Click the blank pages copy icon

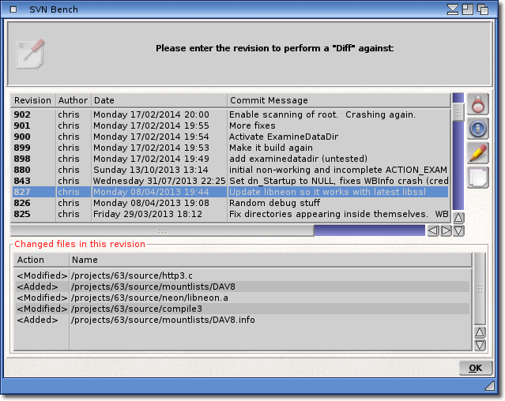(478, 177)
